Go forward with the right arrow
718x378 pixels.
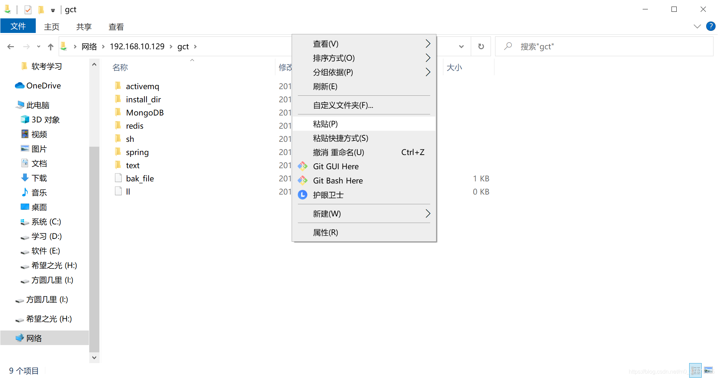point(26,46)
